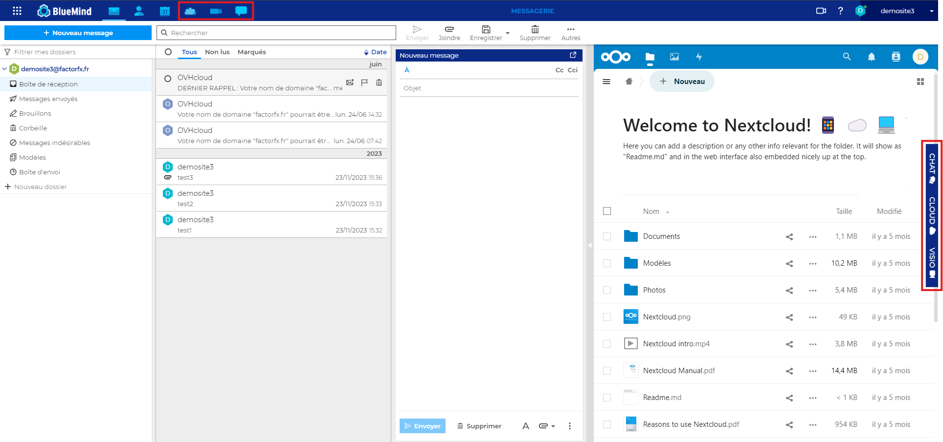Filter by Non lus tab
Viewport: 943px width, 442px height.
pos(217,52)
